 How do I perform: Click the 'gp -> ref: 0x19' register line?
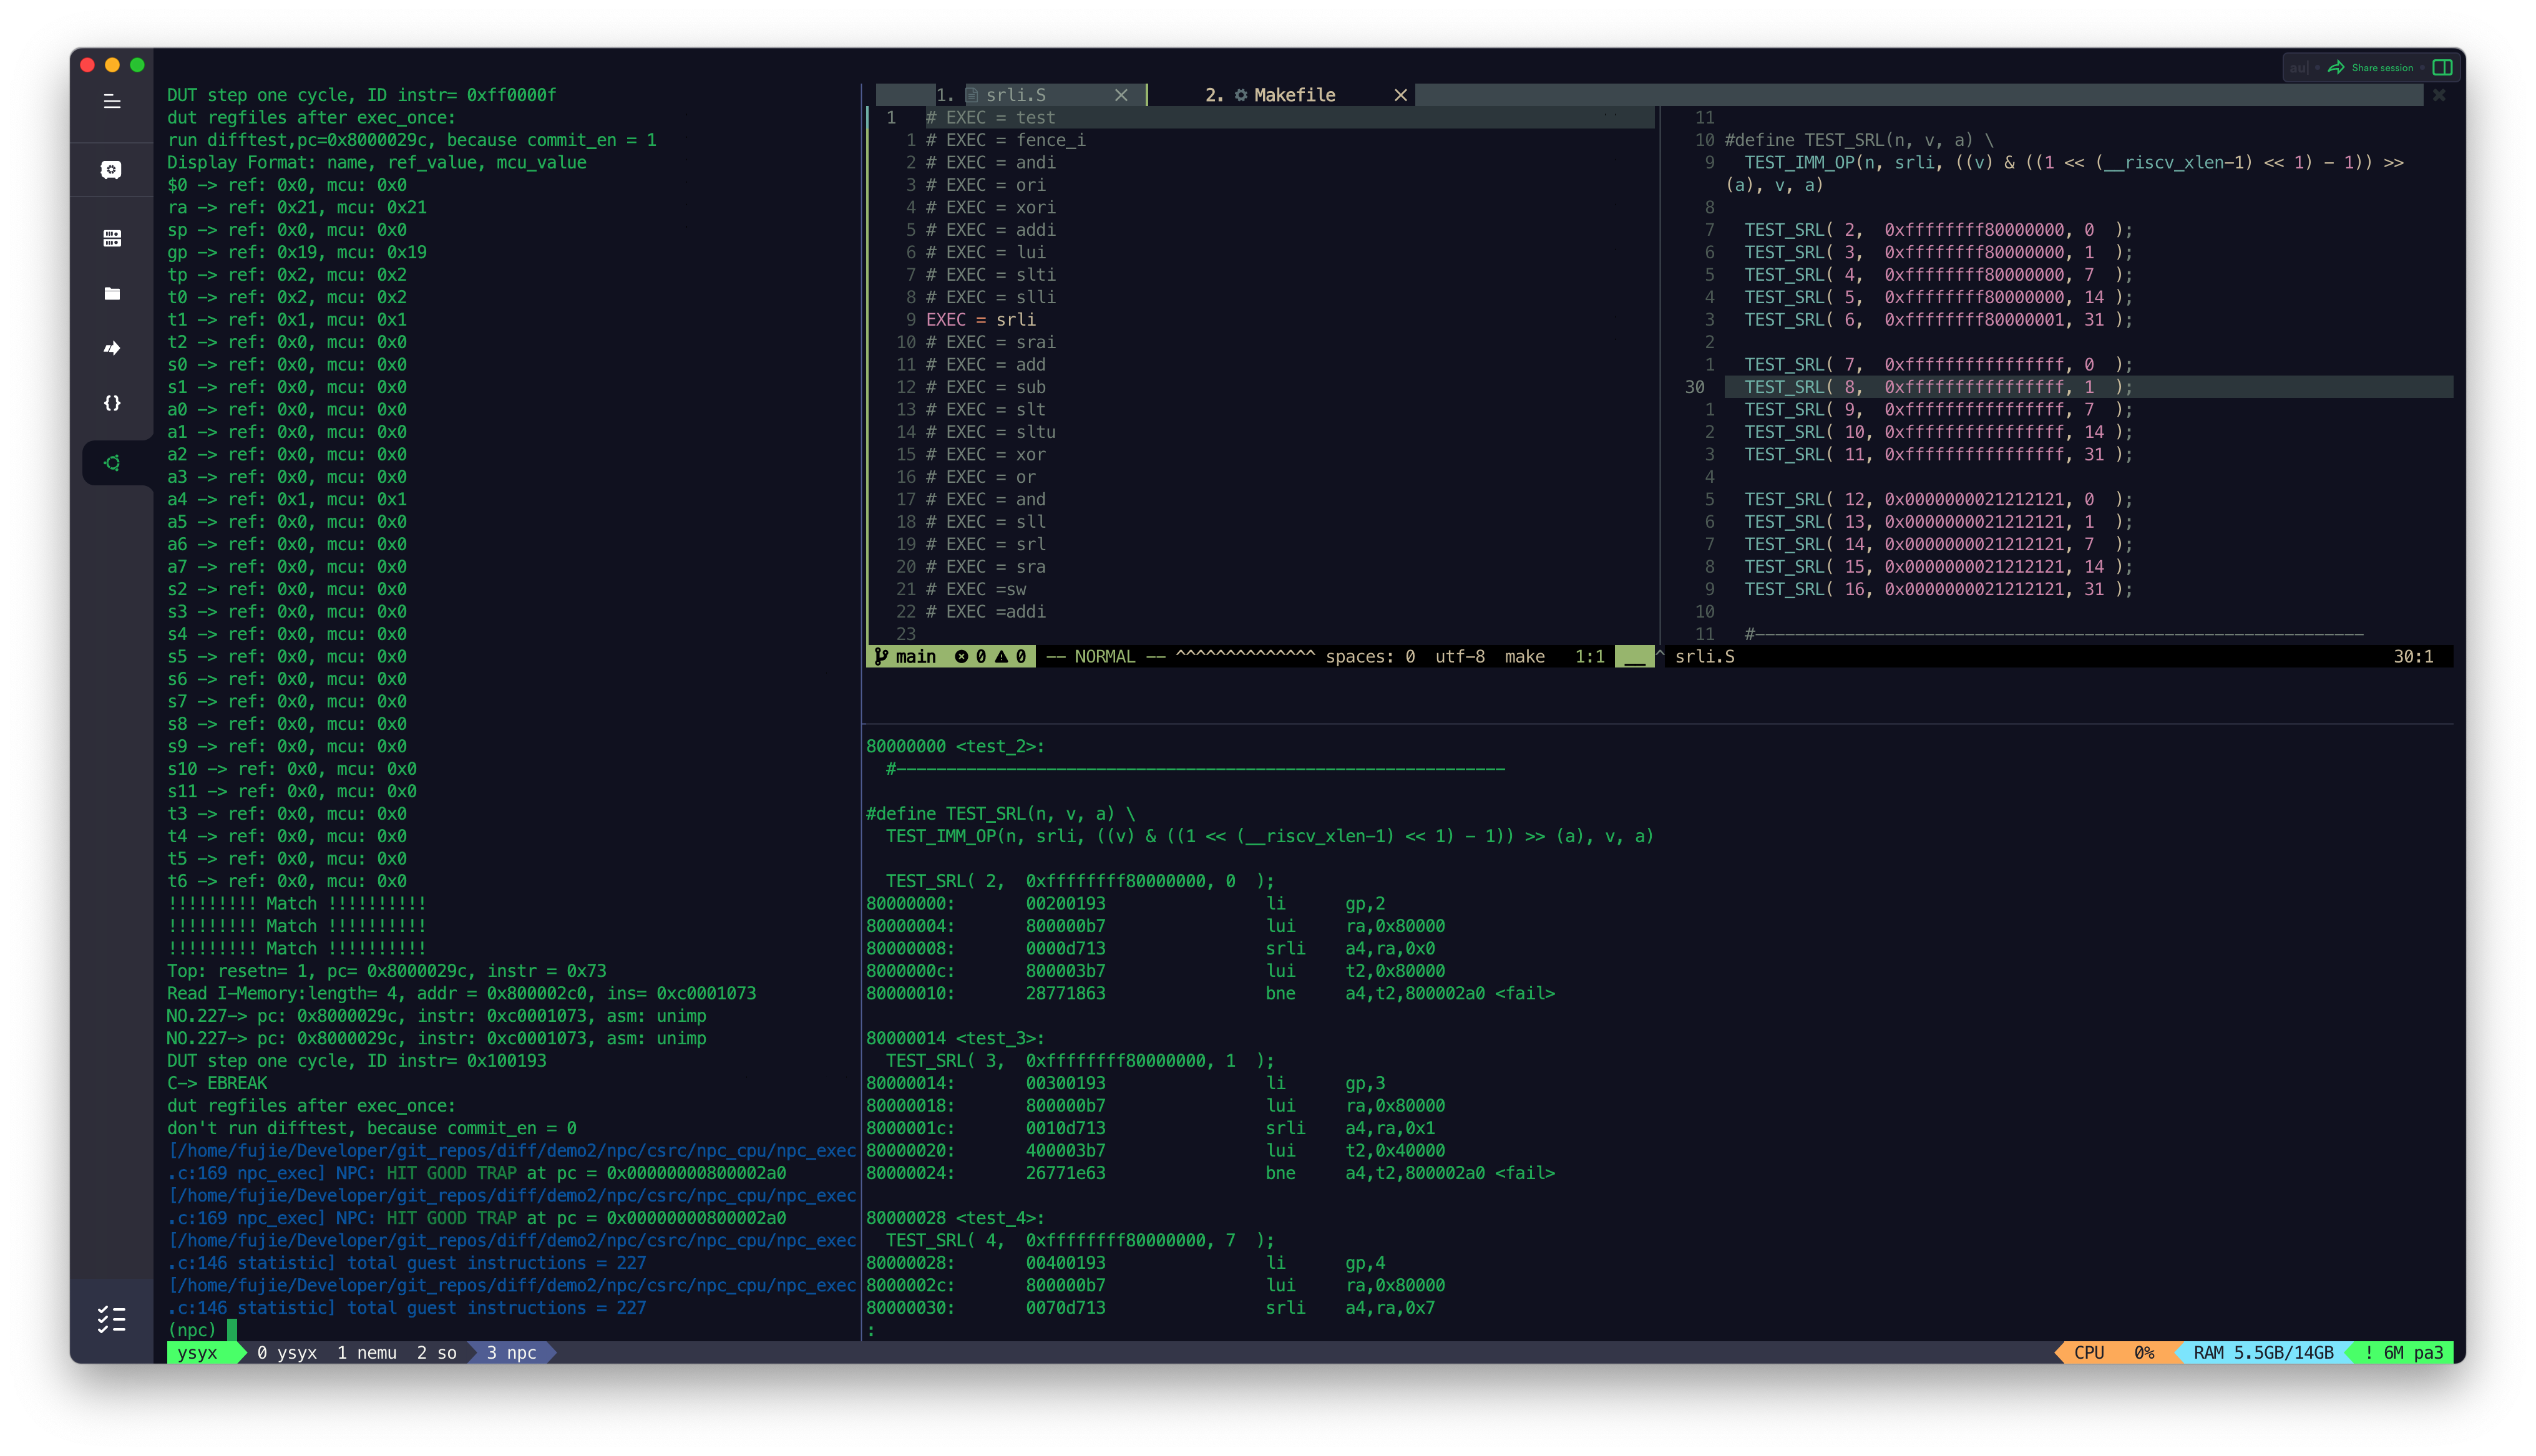coord(297,252)
